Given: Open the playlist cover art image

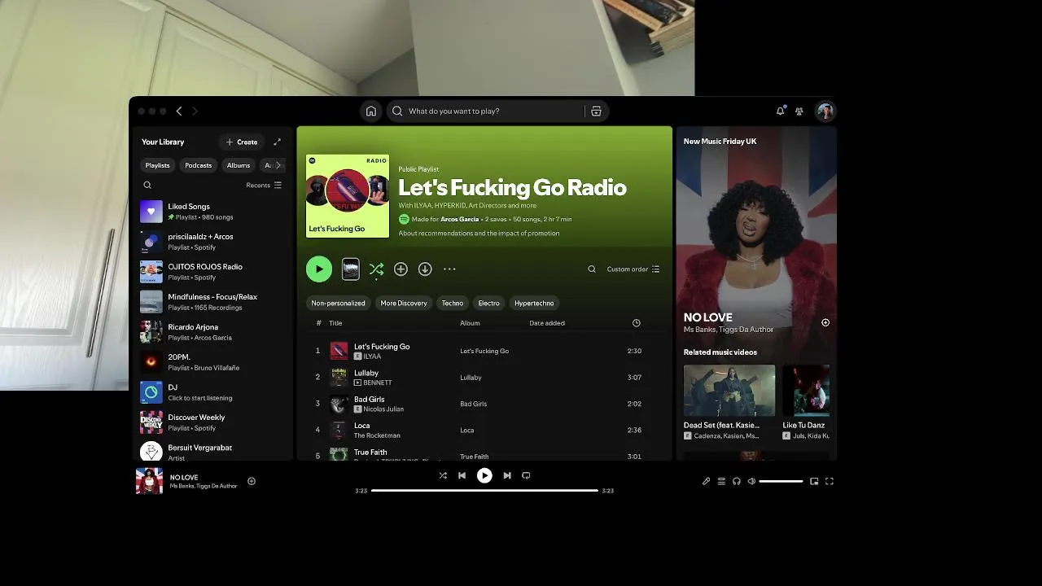Looking at the screenshot, I should (x=348, y=196).
